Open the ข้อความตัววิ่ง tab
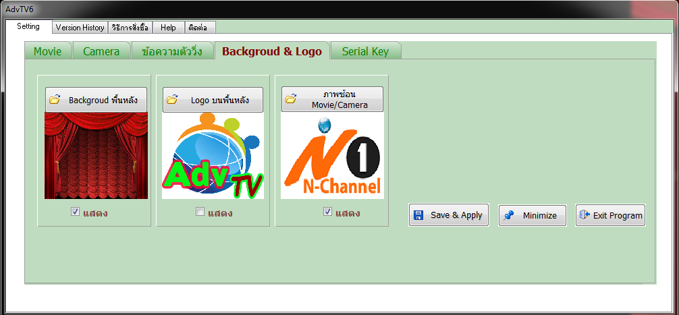 tap(172, 51)
